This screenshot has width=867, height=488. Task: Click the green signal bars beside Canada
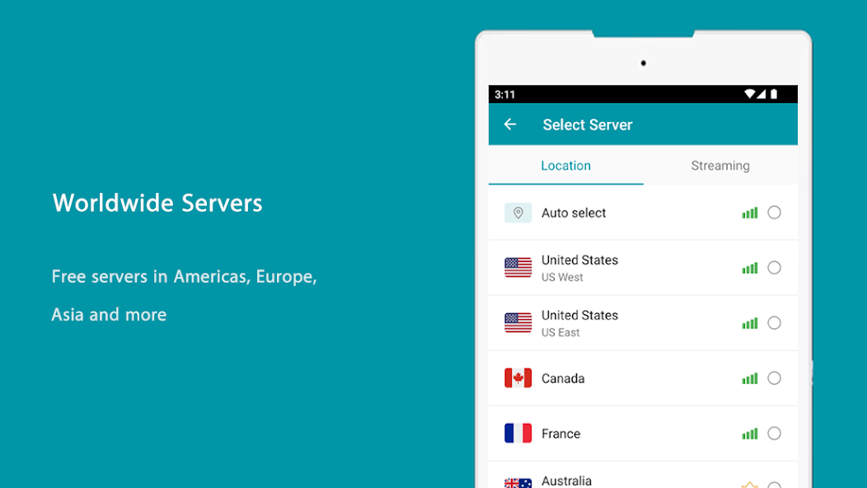tap(750, 378)
